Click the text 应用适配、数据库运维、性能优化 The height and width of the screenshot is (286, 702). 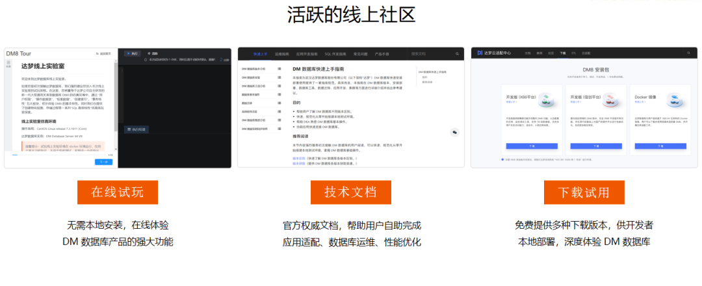click(352, 242)
